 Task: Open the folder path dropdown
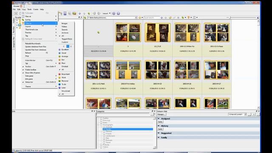click(x=136, y=17)
